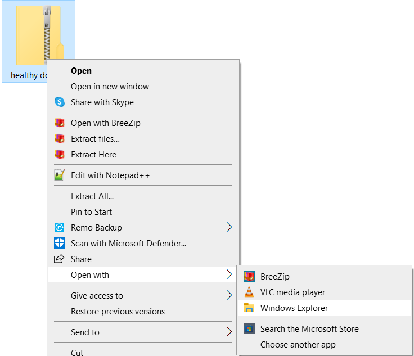Click the BreeZip icon beside Open with BreeZip
The image size is (414, 356).
click(x=60, y=123)
